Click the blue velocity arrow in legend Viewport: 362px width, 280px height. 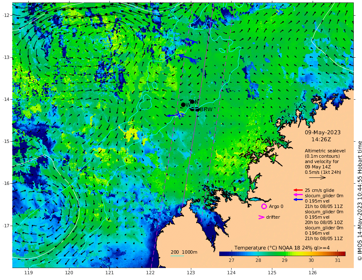(298, 199)
